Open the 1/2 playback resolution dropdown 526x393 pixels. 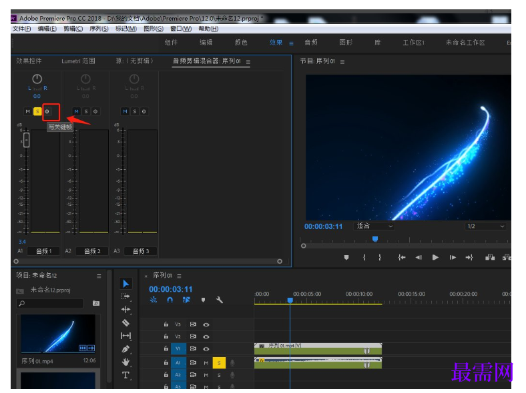[485, 226]
